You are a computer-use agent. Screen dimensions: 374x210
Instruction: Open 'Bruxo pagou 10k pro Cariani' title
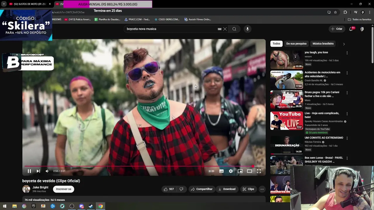(322, 94)
